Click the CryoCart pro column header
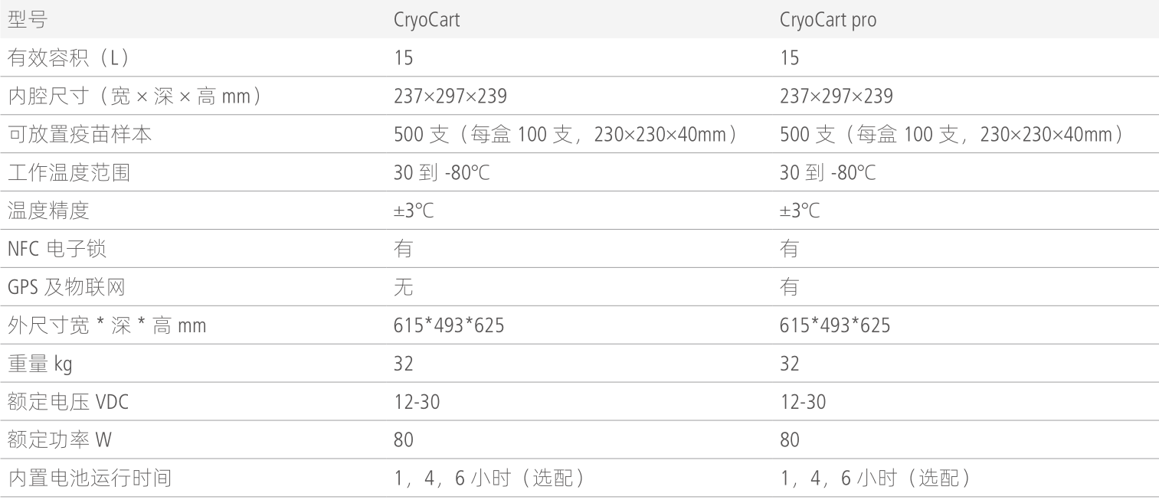The width and height of the screenshot is (1159, 503). pos(828,20)
